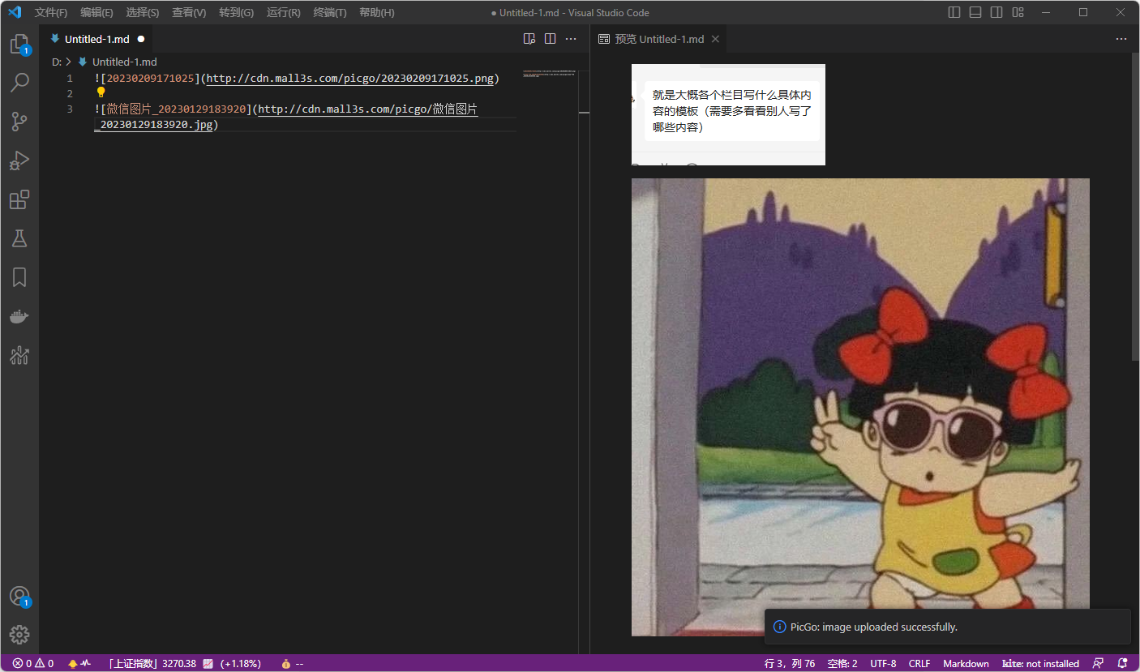Click 行 3, 列 76 to go to line
This screenshot has height=672, width=1140.
point(790,663)
